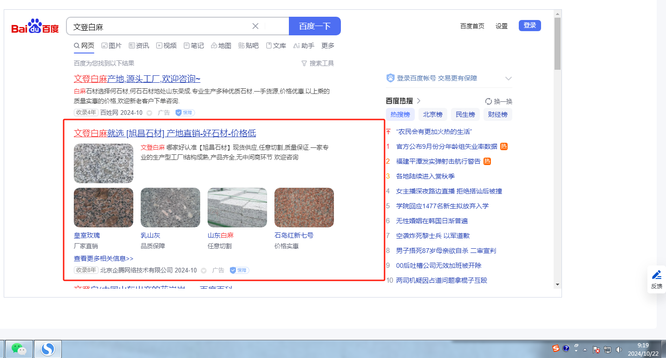Open WeChat from the taskbar
Screen dimensions: 666x358
(x=19, y=349)
